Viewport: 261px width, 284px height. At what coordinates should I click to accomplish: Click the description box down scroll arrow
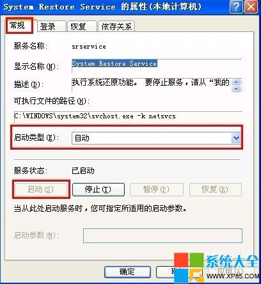[237, 88]
